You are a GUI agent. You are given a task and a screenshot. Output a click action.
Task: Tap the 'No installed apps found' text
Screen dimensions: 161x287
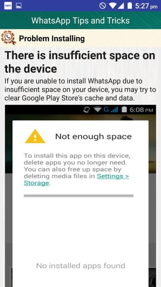(80, 265)
